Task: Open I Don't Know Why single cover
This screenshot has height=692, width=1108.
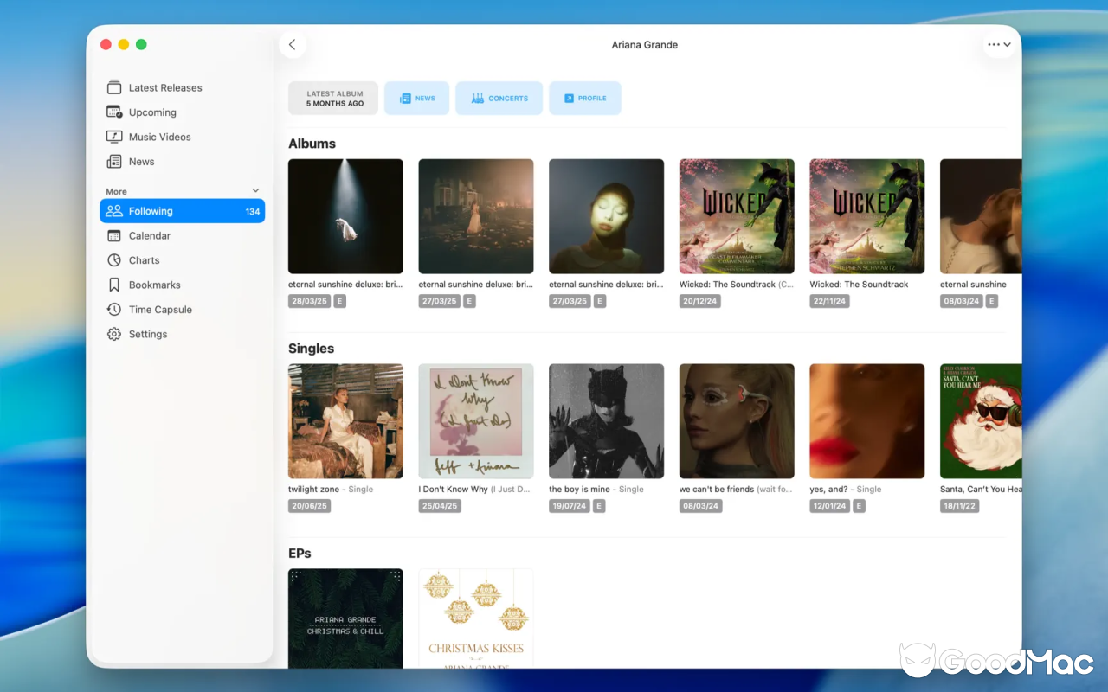Action: (x=476, y=421)
